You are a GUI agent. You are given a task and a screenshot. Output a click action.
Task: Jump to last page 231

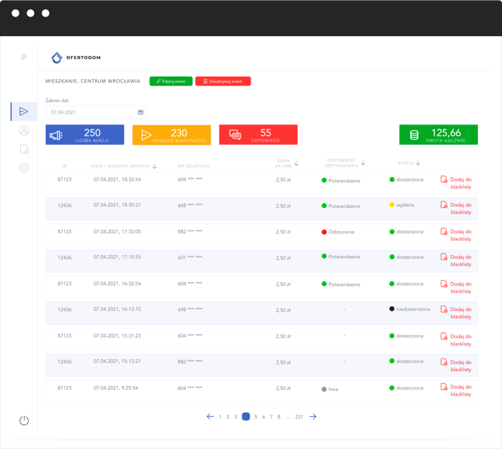(x=299, y=416)
